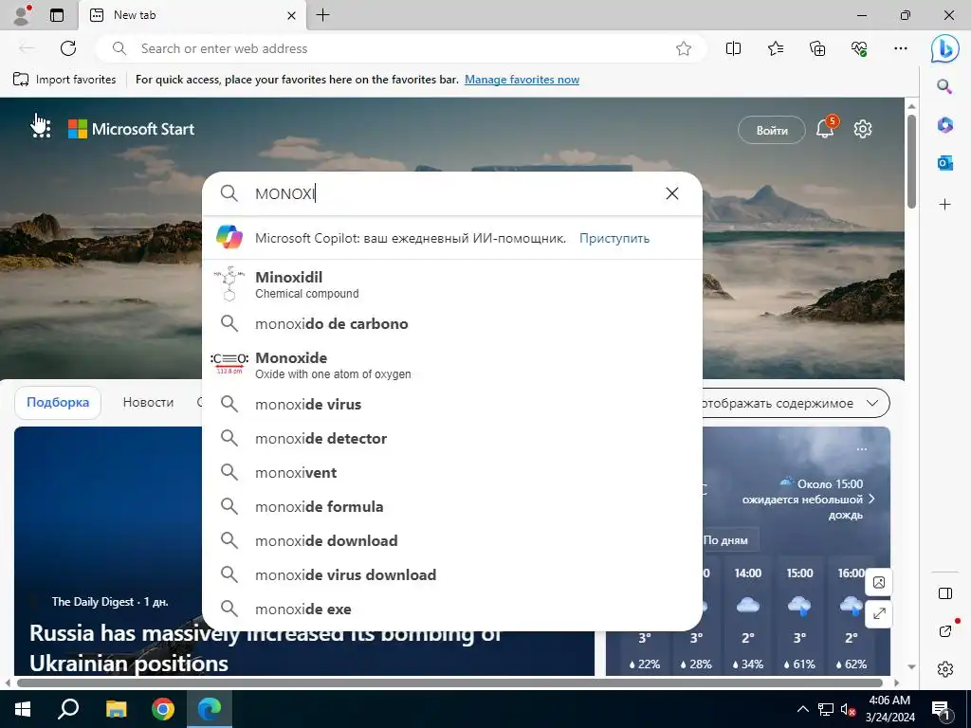Click Приступить Copilot link
Image resolution: width=971 pixels, height=728 pixels.
(614, 238)
